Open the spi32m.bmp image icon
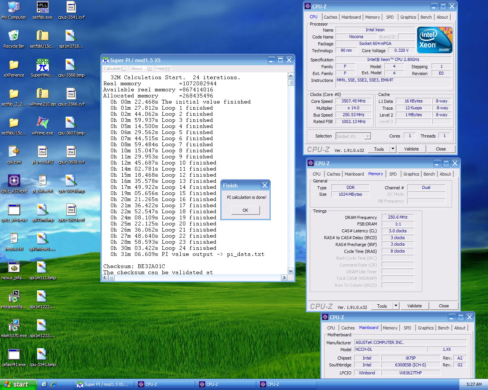Screen dimensions: 488x390 pos(42,213)
